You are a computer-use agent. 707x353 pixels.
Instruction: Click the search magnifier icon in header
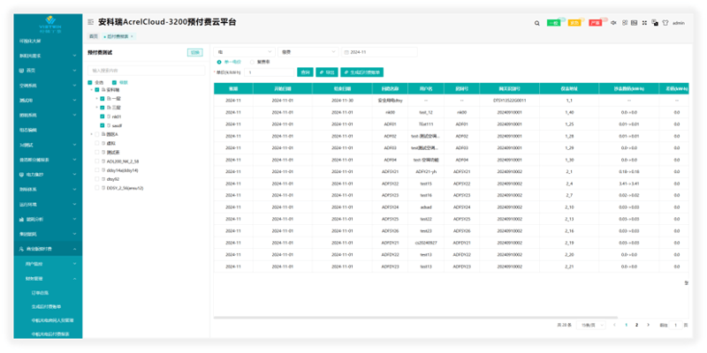click(x=536, y=23)
